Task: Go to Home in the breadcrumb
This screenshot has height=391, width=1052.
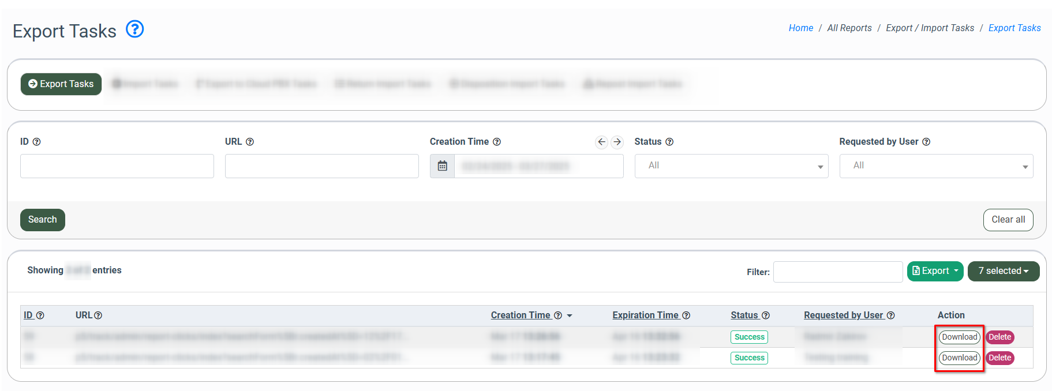Action: point(800,28)
